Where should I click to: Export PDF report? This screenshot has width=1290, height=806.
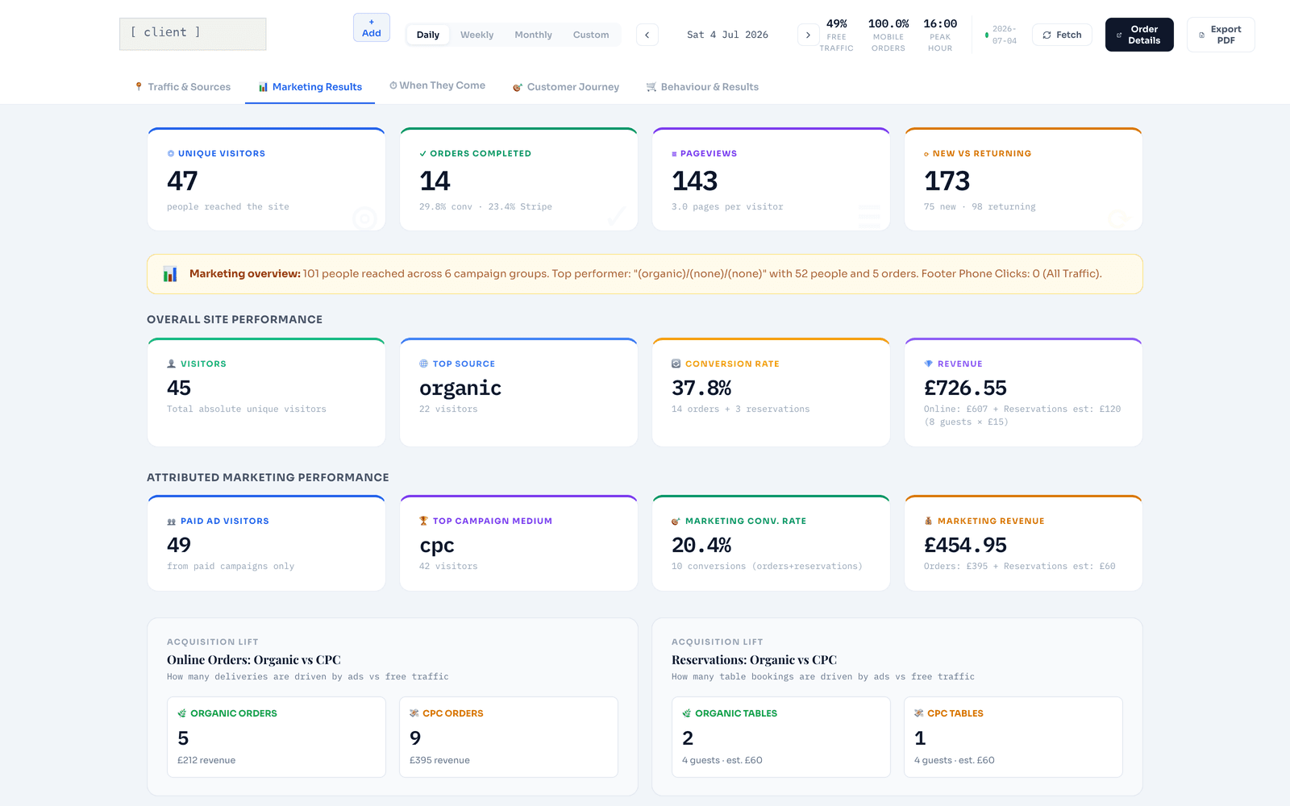click(x=1221, y=35)
